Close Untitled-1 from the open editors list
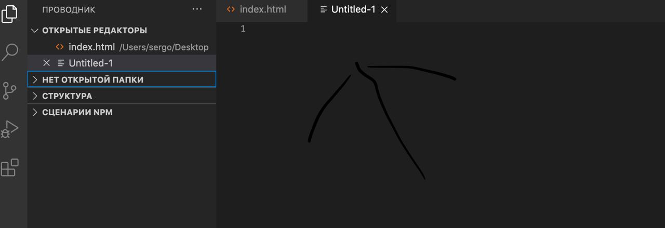 click(46, 63)
